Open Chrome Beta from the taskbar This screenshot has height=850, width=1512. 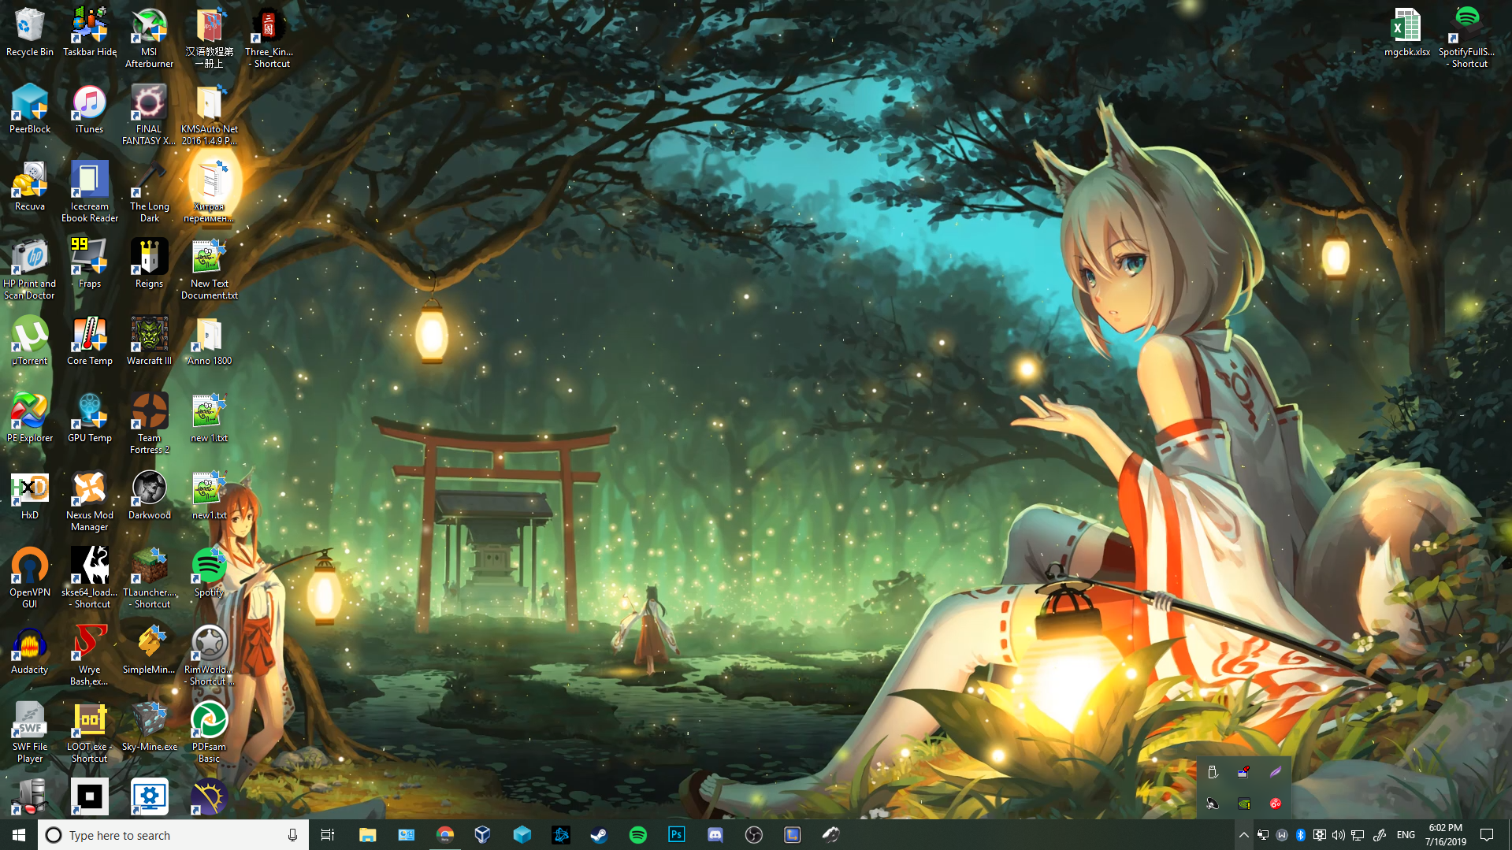445,835
